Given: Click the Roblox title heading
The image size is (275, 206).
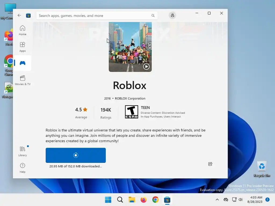Looking at the screenshot, I should 129,86.
